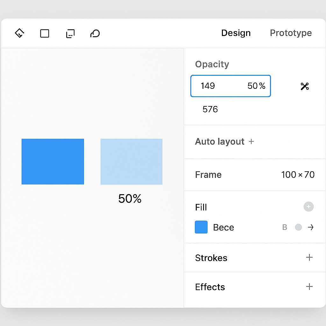The height and width of the screenshot is (326, 326).
Task: Select the Rectangle tool
Action: click(45, 33)
